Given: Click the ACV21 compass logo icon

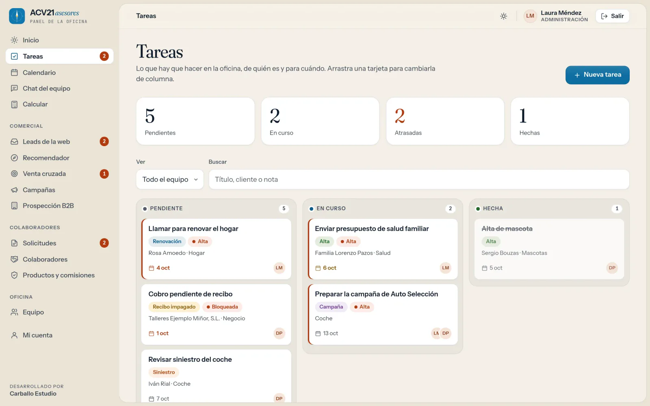Looking at the screenshot, I should tap(17, 16).
